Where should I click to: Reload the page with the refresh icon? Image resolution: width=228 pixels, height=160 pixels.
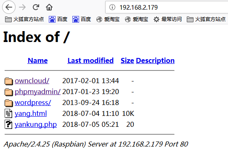coord(36,7)
